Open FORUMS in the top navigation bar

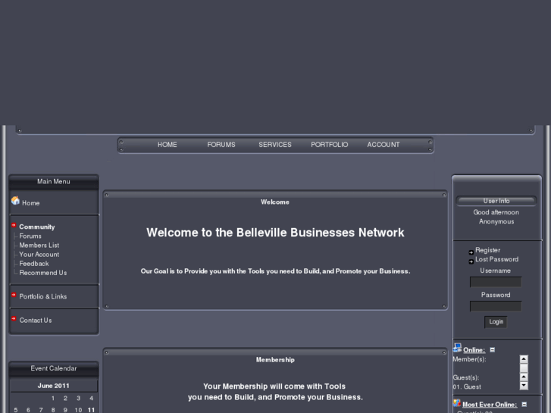(x=221, y=145)
